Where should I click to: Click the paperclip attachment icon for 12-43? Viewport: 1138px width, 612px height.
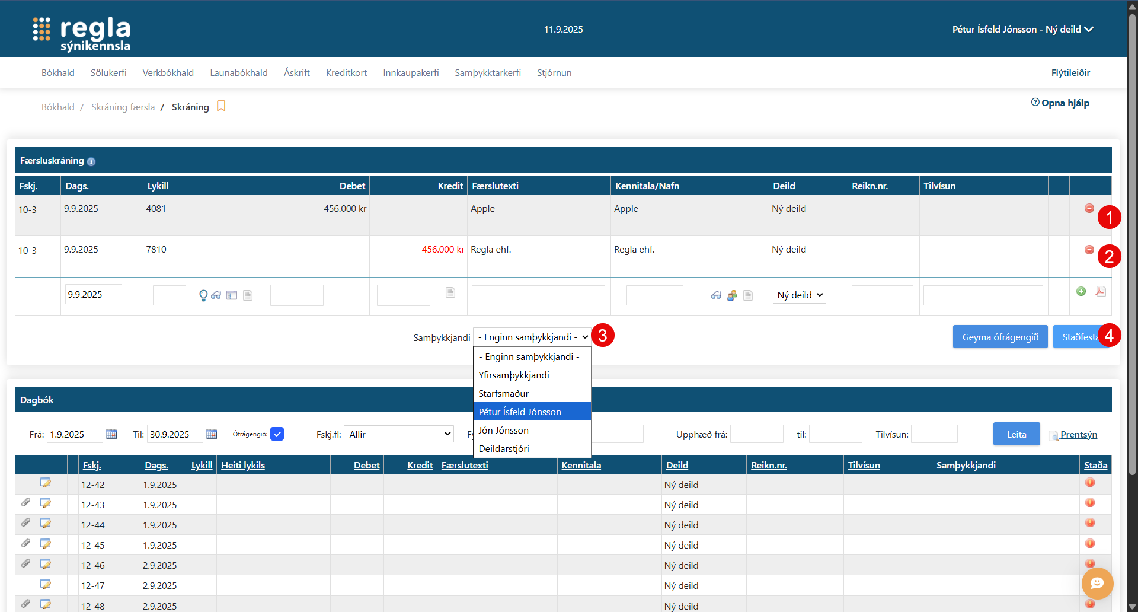point(25,503)
